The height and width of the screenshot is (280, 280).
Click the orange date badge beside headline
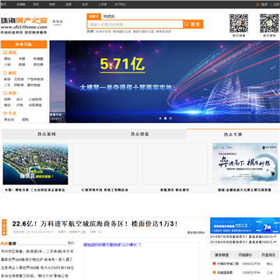tap(4, 227)
